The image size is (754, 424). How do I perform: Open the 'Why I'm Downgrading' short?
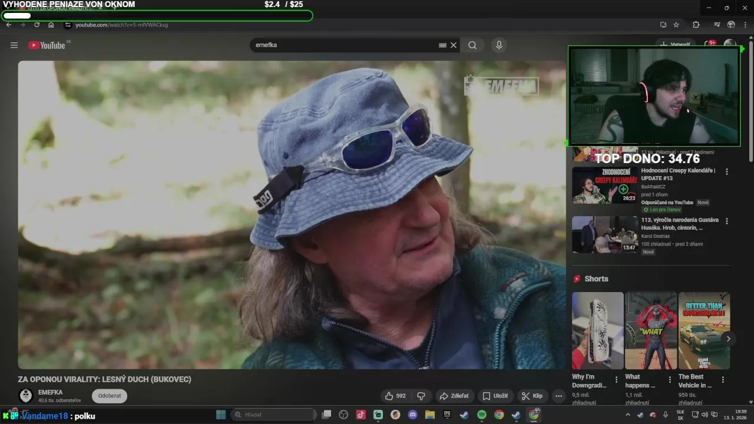pyautogui.click(x=597, y=330)
